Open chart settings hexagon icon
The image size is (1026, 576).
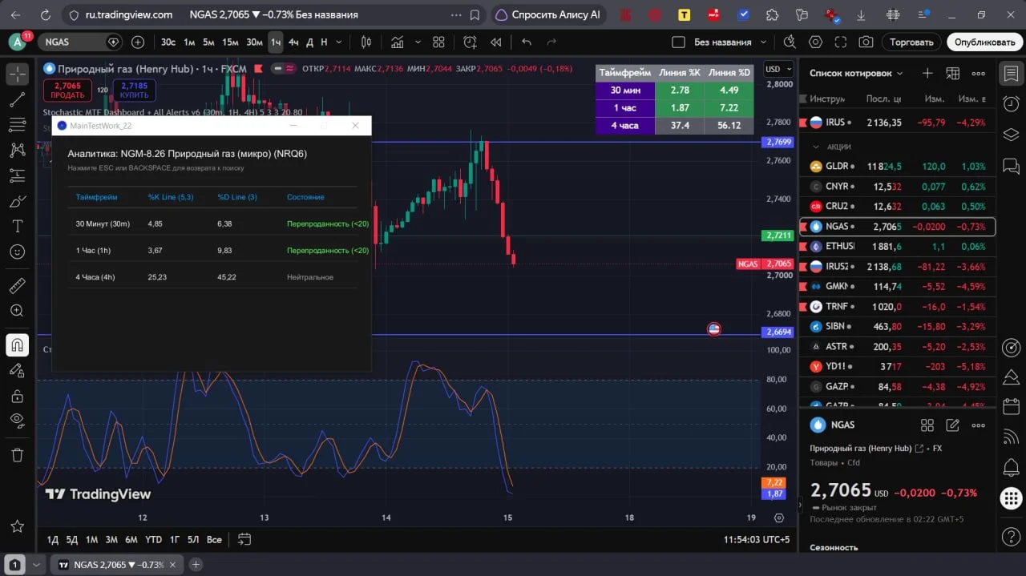[x=816, y=42]
